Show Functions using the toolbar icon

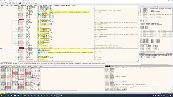[x=28, y=4]
